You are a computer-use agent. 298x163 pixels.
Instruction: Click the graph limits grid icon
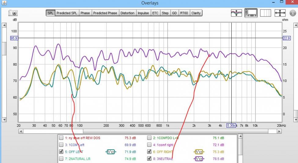(x=265, y=13)
